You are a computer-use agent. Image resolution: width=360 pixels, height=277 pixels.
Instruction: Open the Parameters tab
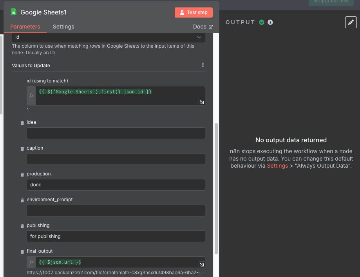coord(25,27)
